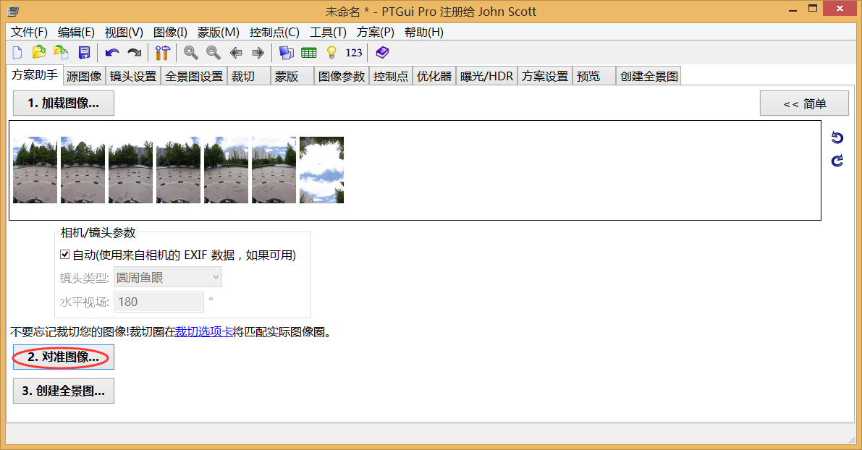This screenshot has width=862, height=450.
Task: Click the purple help book icon
Action: click(x=382, y=52)
